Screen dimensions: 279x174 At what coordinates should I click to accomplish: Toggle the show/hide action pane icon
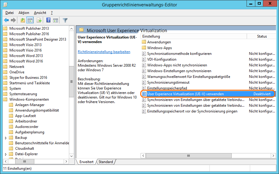tap(56, 20)
